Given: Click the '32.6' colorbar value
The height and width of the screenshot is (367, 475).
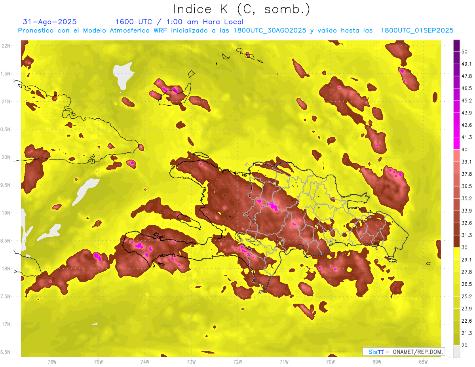Looking at the screenshot, I should click(x=466, y=223).
